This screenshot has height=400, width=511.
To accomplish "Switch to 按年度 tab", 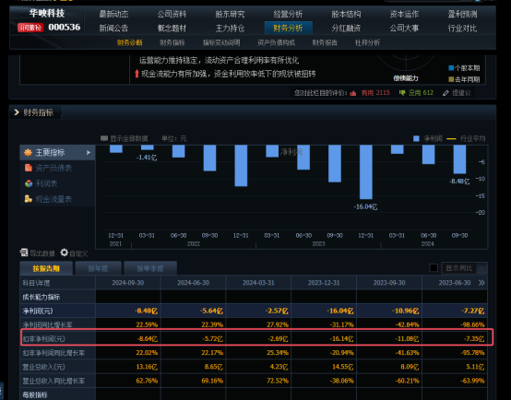I will point(98,268).
